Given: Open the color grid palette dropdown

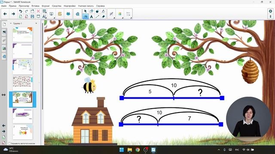Looking at the screenshot, I should 120,14.
